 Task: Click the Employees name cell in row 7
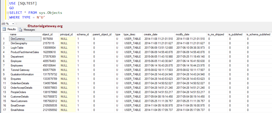pyautogui.click(x=25, y=65)
